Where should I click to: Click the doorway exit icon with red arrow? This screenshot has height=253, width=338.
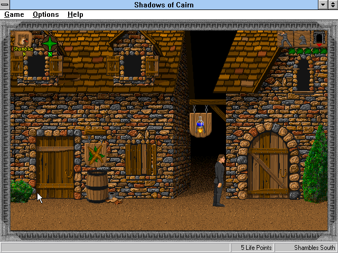tap(319, 39)
